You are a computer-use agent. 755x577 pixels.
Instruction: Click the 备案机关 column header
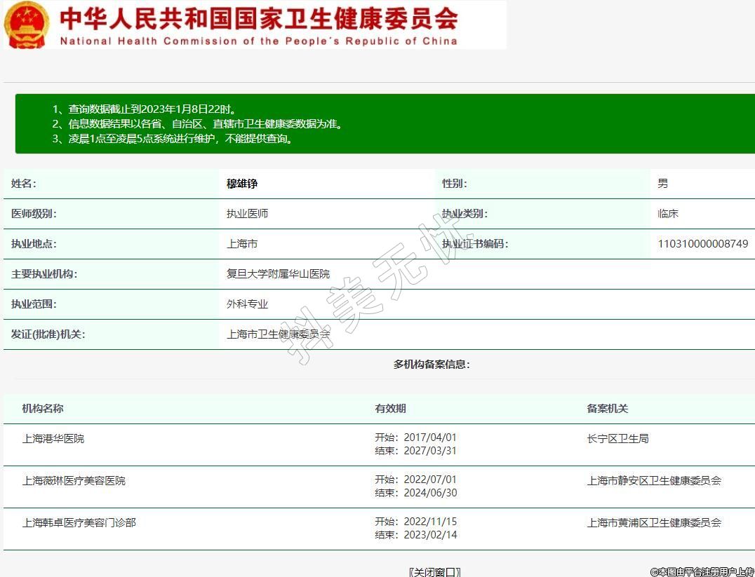607,409
